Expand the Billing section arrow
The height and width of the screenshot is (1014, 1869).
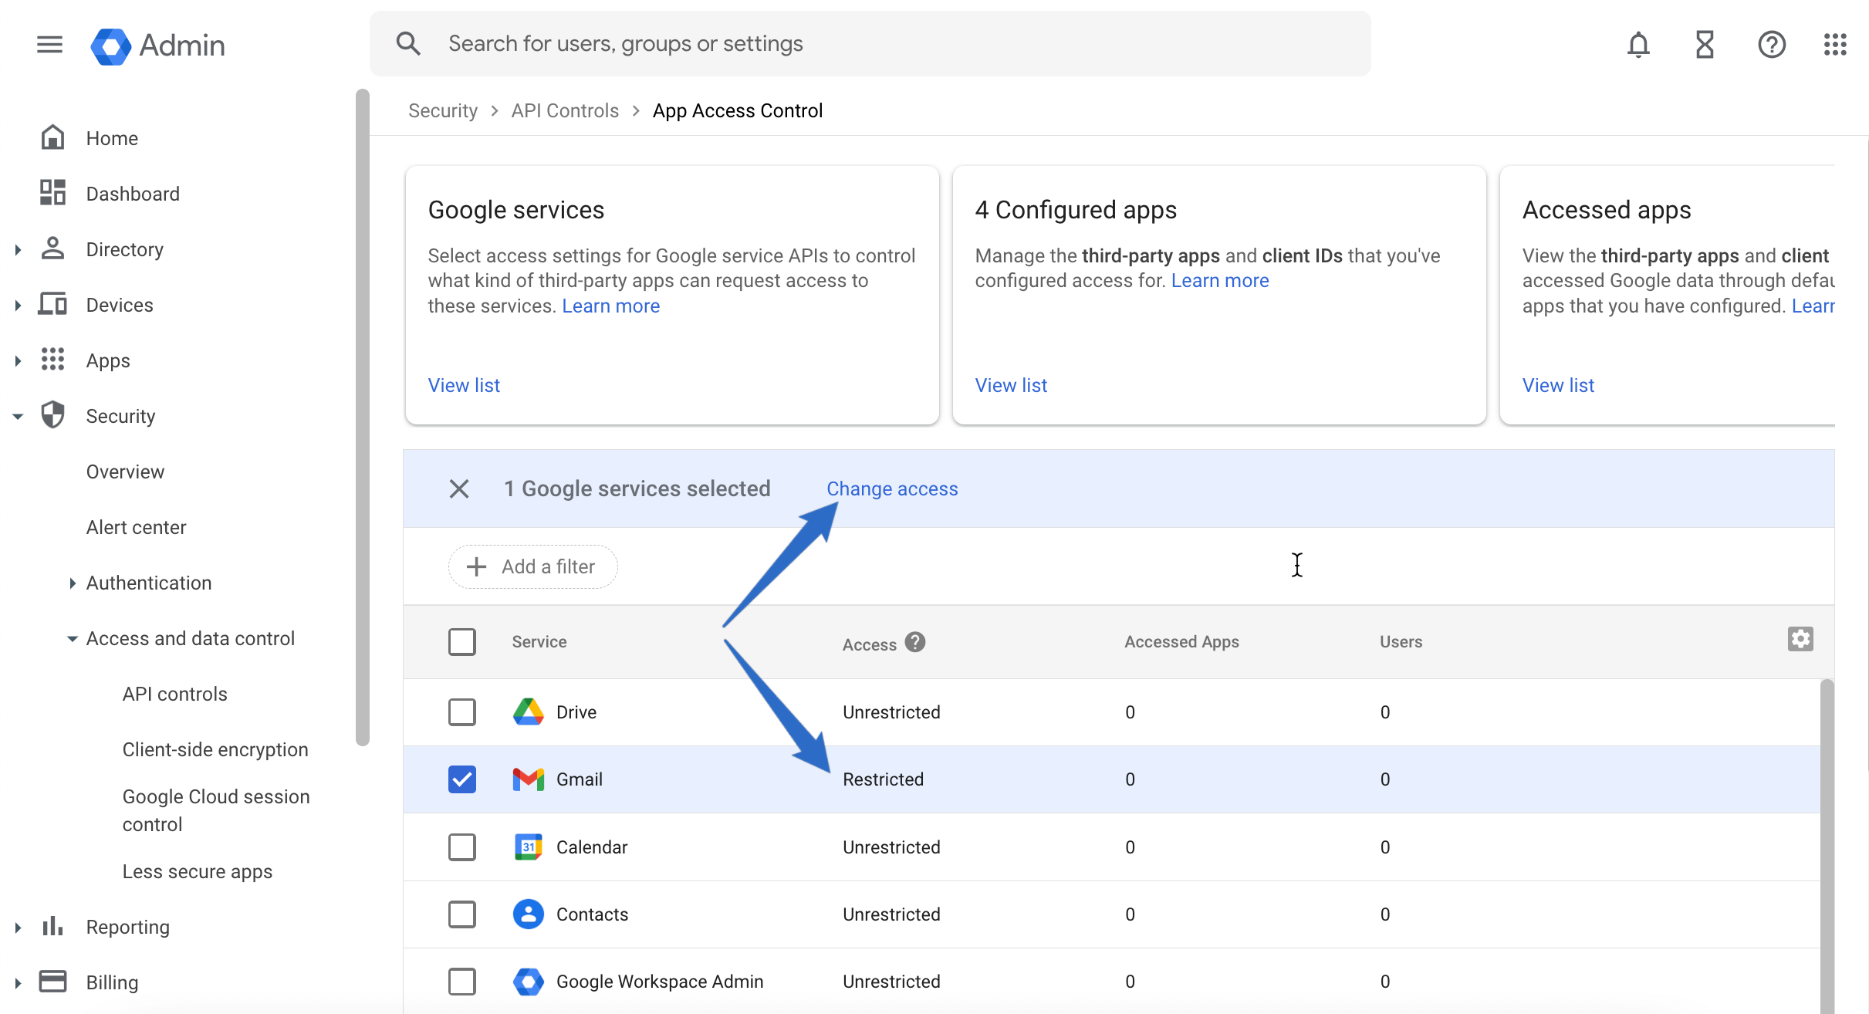[18, 982]
